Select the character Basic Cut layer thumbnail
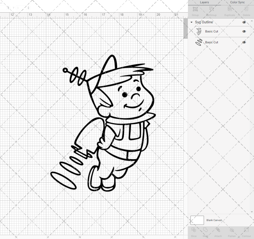The image size is (254, 239). [x=199, y=31]
